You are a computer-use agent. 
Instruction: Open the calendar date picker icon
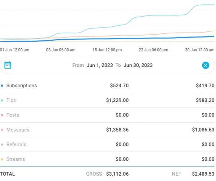(x=8, y=65)
